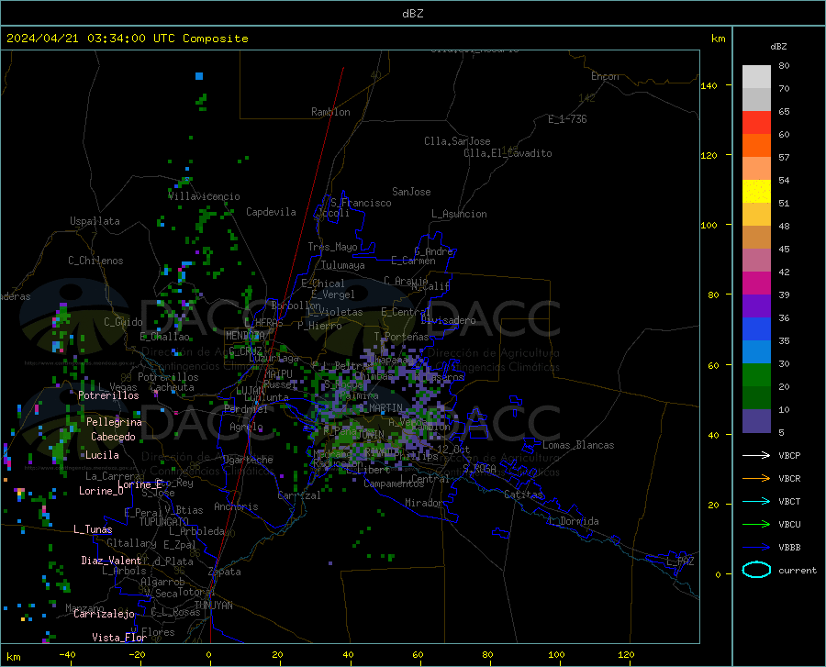
Task: Click the MENDOZA city label
Action: [245, 336]
